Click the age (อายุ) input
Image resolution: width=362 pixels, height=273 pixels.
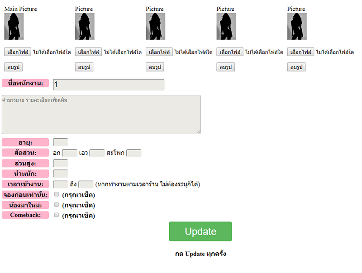61,142
